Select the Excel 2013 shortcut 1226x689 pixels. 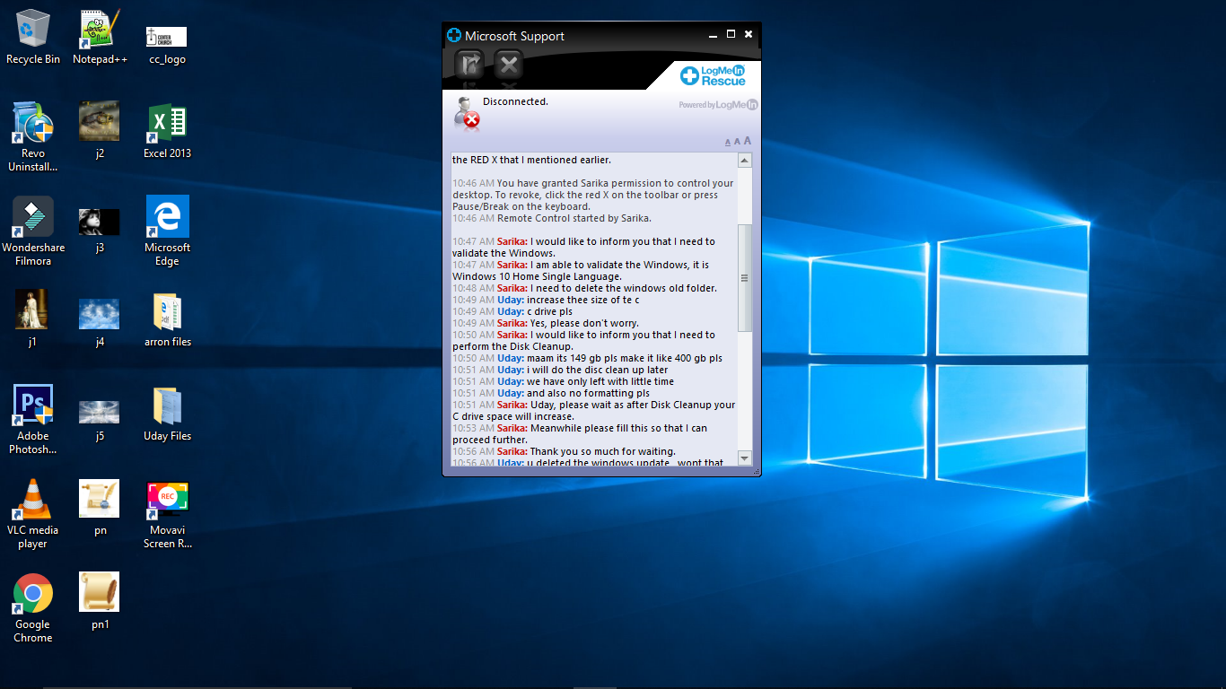[x=167, y=130]
